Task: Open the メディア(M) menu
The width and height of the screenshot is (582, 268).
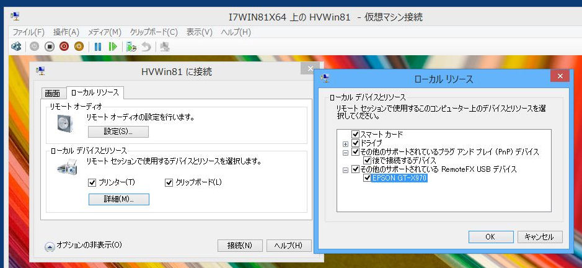Action: [x=105, y=32]
